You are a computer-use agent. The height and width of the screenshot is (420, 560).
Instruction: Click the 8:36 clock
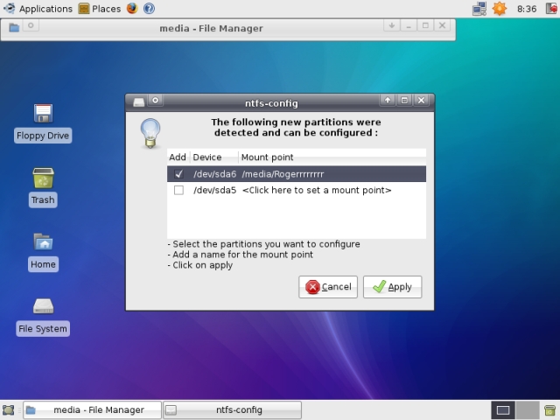[x=527, y=9]
